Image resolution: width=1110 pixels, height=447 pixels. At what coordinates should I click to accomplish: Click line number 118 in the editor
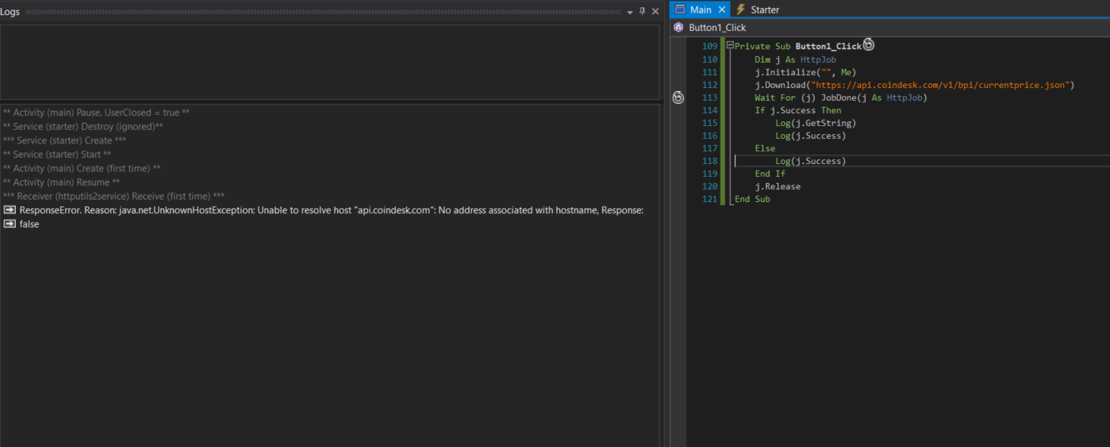(709, 161)
